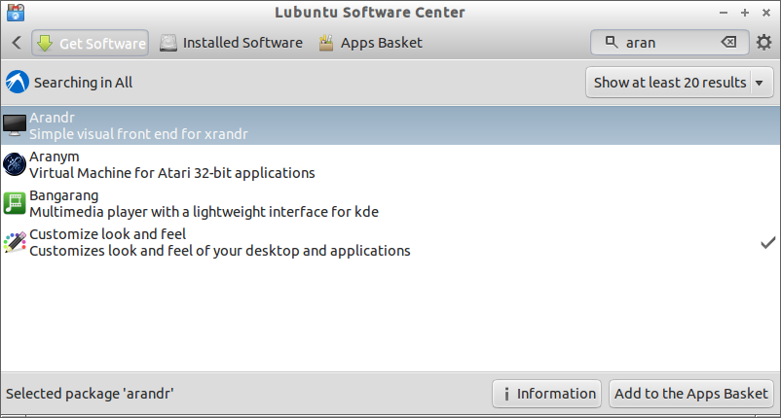Maximize the Lubuntu Software Center window
This screenshot has width=781, height=418.
coord(745,13)
